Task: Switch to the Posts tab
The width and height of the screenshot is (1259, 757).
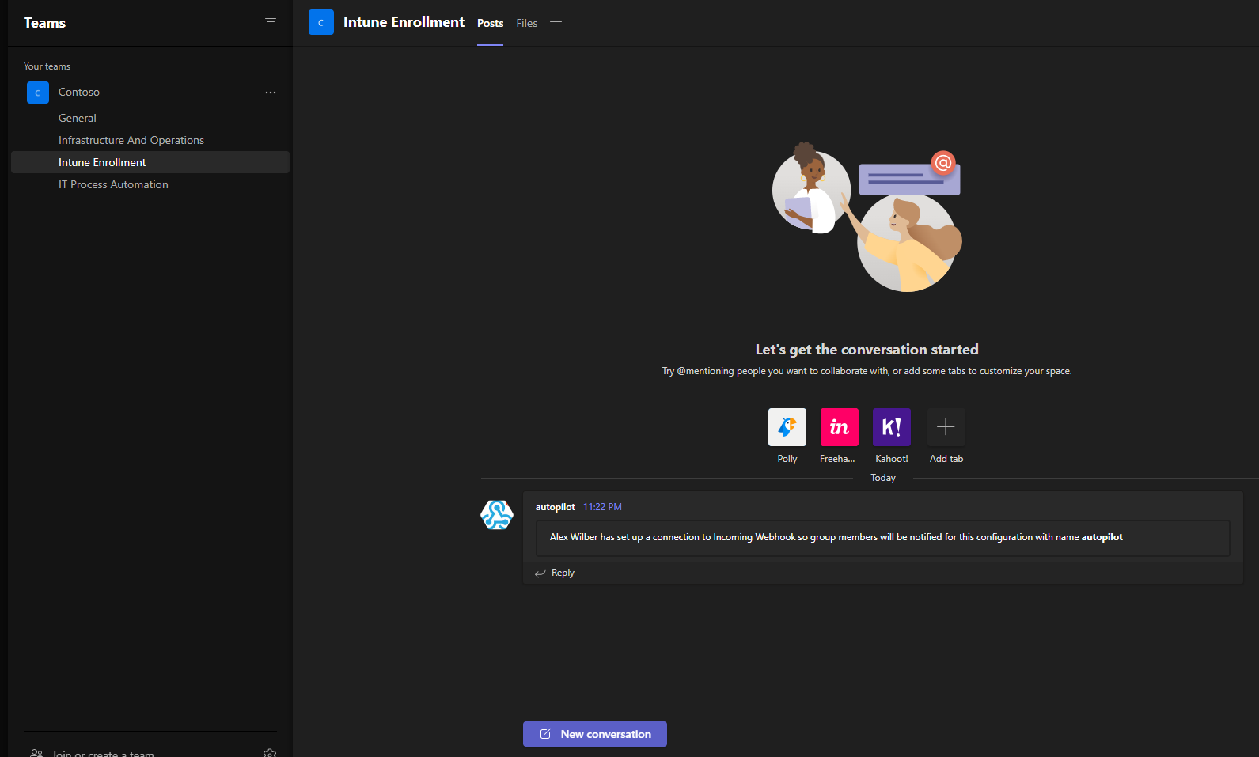Action: [x=490, y=23]
